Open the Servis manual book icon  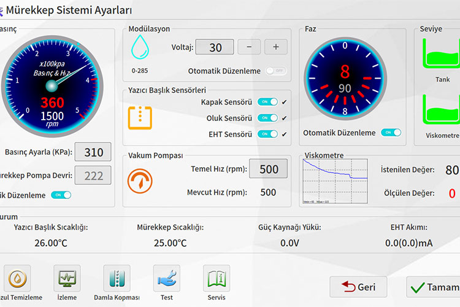click(x=217, y=278)
